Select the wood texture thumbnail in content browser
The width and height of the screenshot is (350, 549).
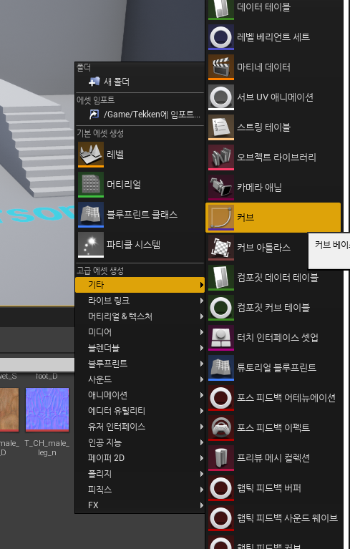coord(9,409)
